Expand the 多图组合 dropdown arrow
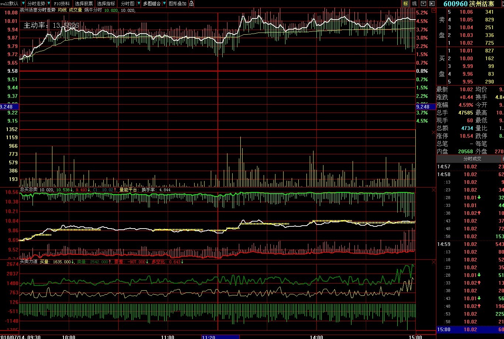Viewport: 504px width, 339px height. [164, 4]
